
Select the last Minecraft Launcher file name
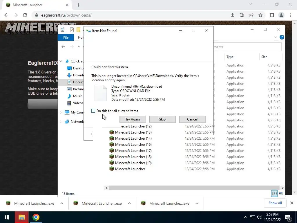tap(130, 169)
